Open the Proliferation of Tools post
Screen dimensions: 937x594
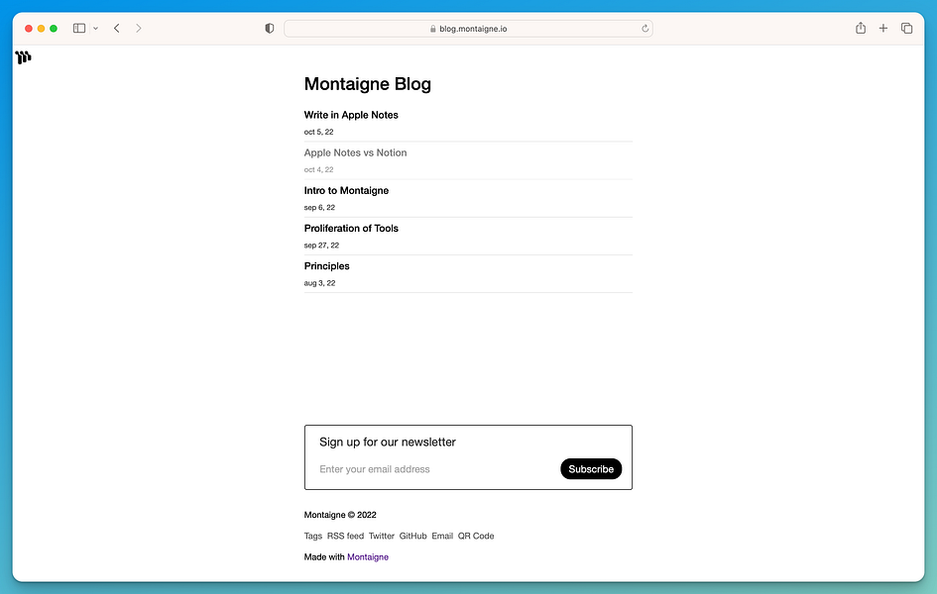pos(351,229)
